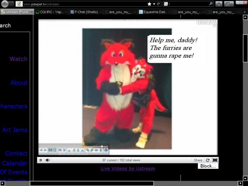Close the ustream [Fund... tab
This screenshot has width=248, height=186.
(32, 12)
